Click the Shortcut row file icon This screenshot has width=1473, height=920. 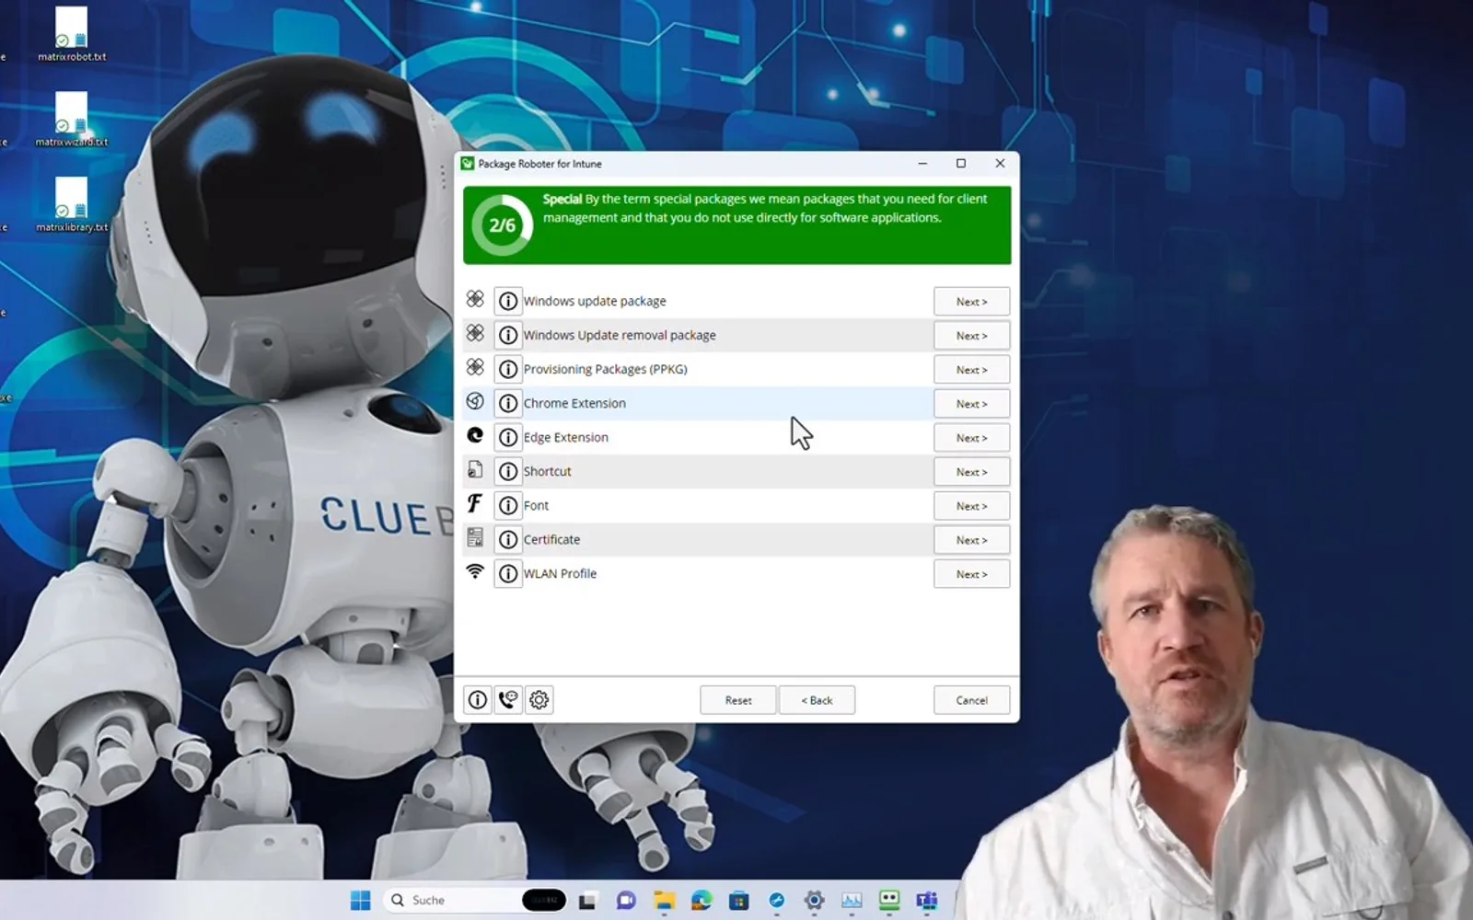coord(475,469)
